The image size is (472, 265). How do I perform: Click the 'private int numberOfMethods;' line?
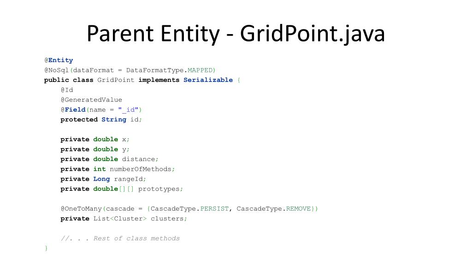point(118,169)
